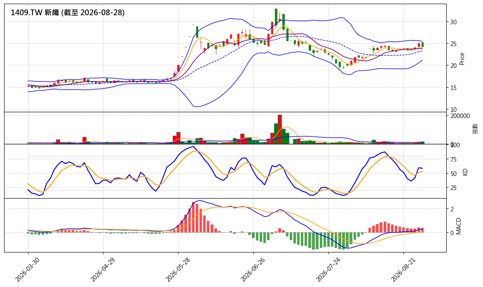Click the volume axis label 張數
This screenshot has width=483, height=287.
tap(475, 128)
